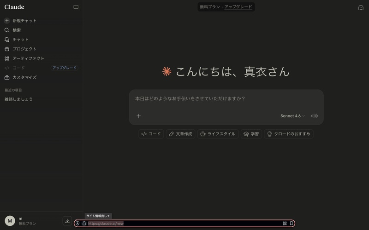
Task: Click the download app icon
Action: point(67,221)
